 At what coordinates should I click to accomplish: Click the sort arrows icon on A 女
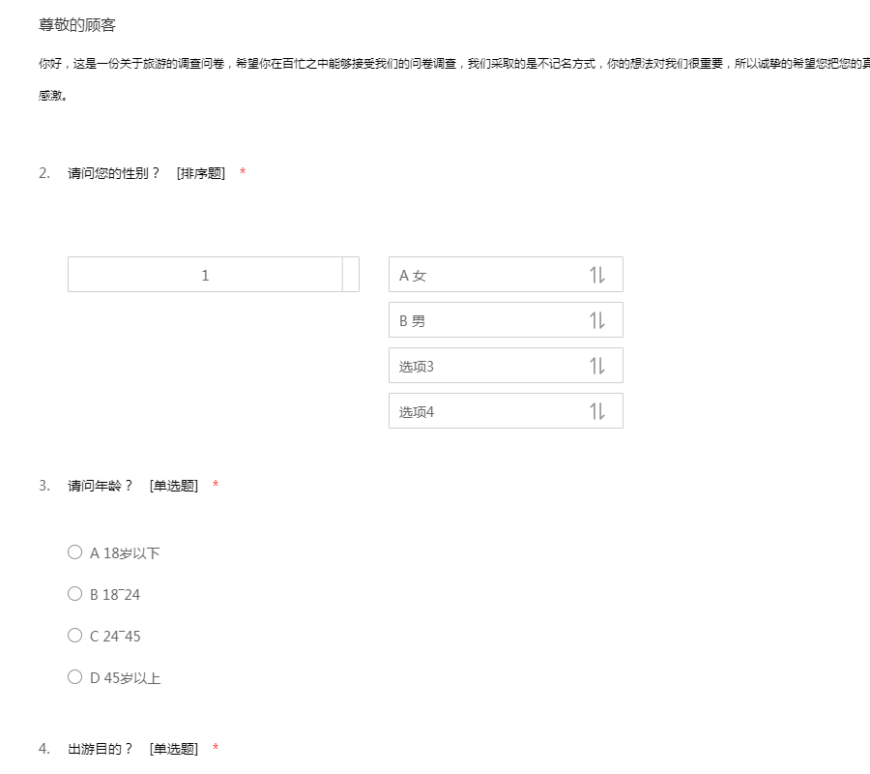pyautogui.click(x=596, y=275)
